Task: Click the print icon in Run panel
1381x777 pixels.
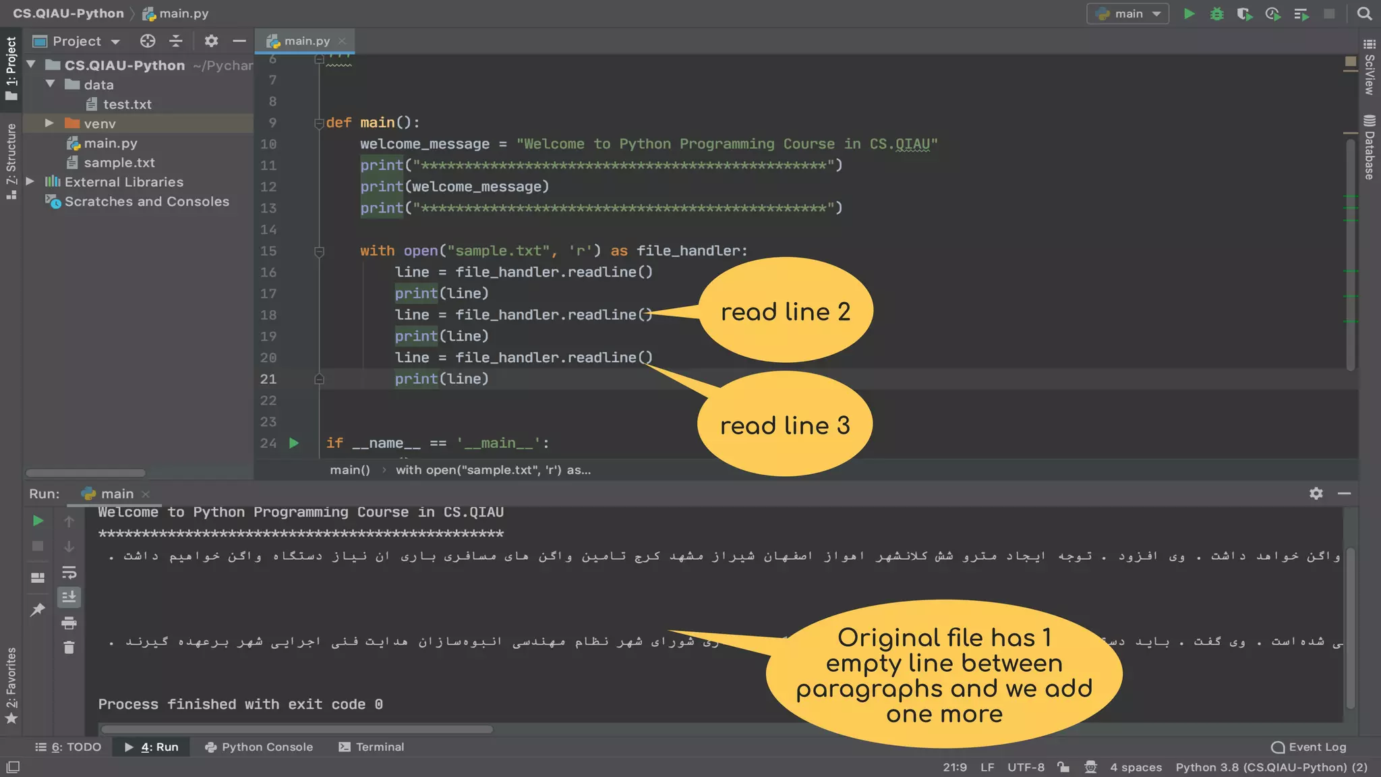Action: [69, 623]
